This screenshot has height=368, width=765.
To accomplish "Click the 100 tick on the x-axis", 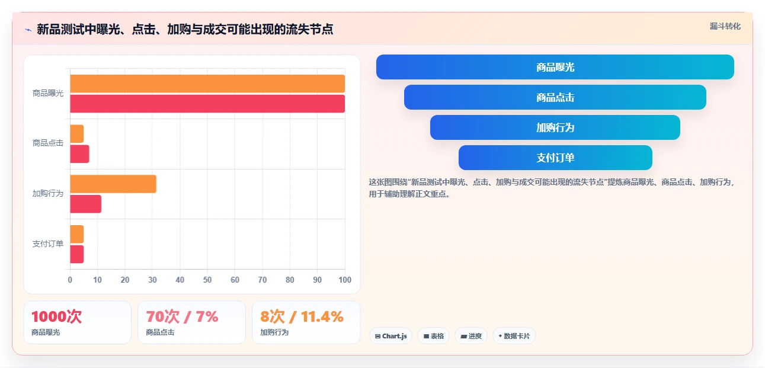I will [x=345, y=280].
